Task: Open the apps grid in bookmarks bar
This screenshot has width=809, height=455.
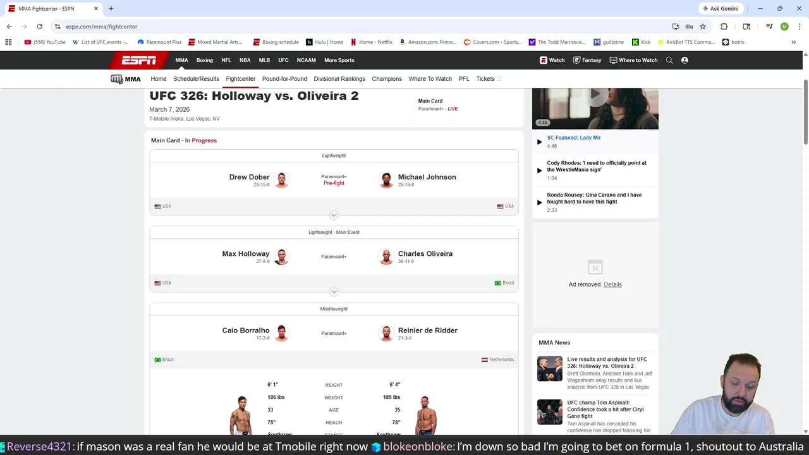Action: pyautogui.click(x=8, y=42)
